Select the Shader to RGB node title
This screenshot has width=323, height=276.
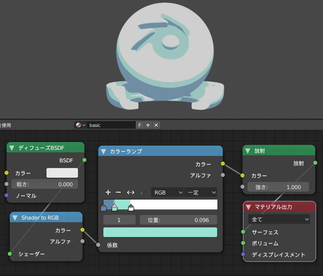[x=40, y=218]
